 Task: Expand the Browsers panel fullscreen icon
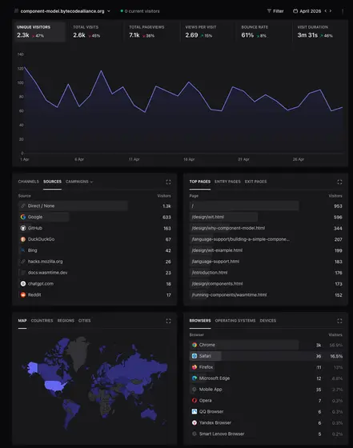[x=339, y=321]
